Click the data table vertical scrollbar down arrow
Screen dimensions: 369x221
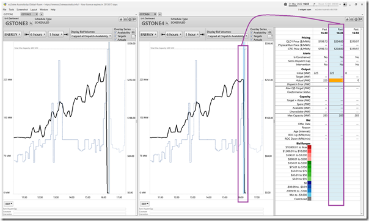click(x=362, y=214)
